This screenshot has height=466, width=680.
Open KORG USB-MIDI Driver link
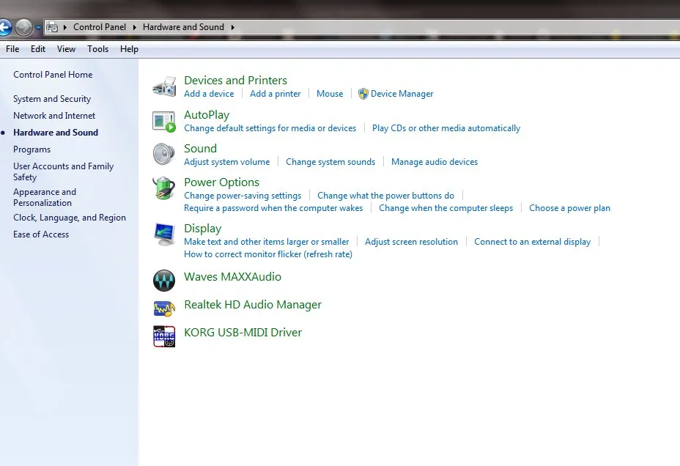tap(243, 333)
